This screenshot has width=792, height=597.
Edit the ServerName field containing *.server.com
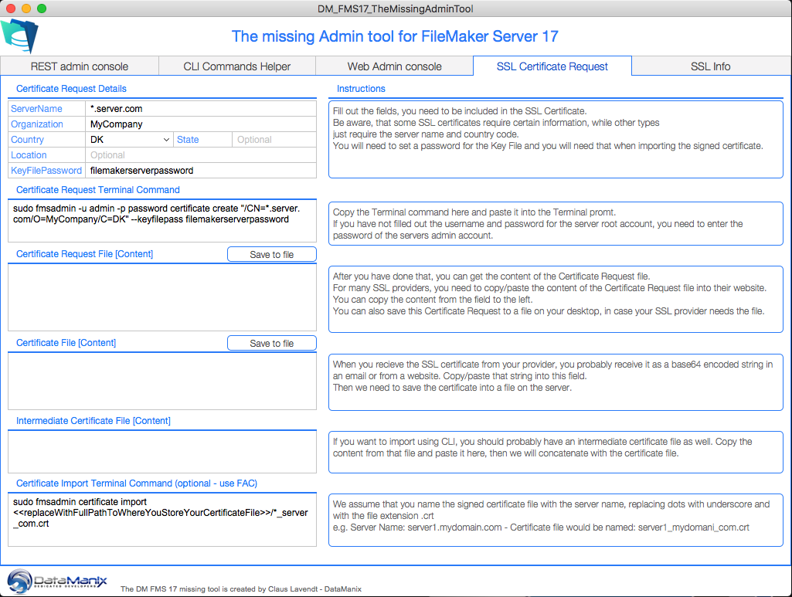[x=201, y=108]
